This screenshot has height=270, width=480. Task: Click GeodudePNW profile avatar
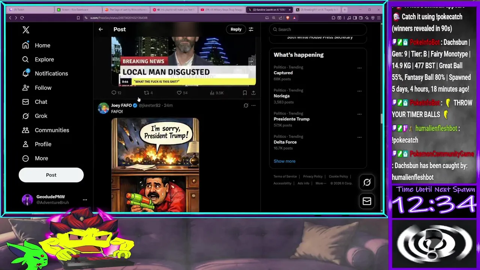click(27, 199)
